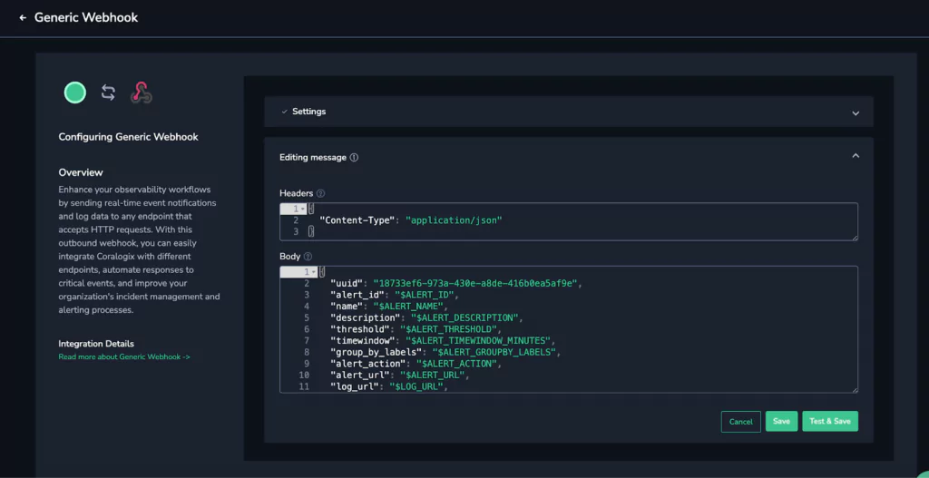Collapse the Editing message section chevron
Screen dimensions: 929x478
click(x=855, y=156)
